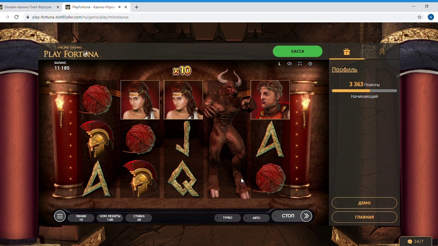Click the power exit icon
The height and width of the screenshot is (246, 438).
point(310,64)
